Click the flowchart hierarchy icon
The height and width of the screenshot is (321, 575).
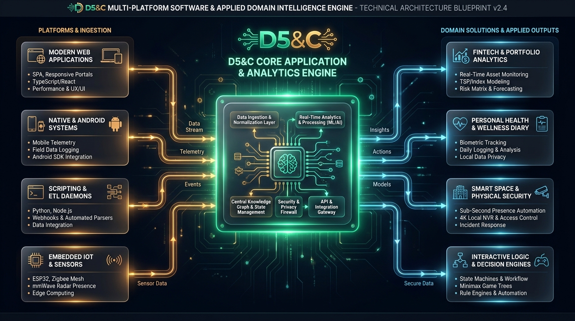click(460, 260)
